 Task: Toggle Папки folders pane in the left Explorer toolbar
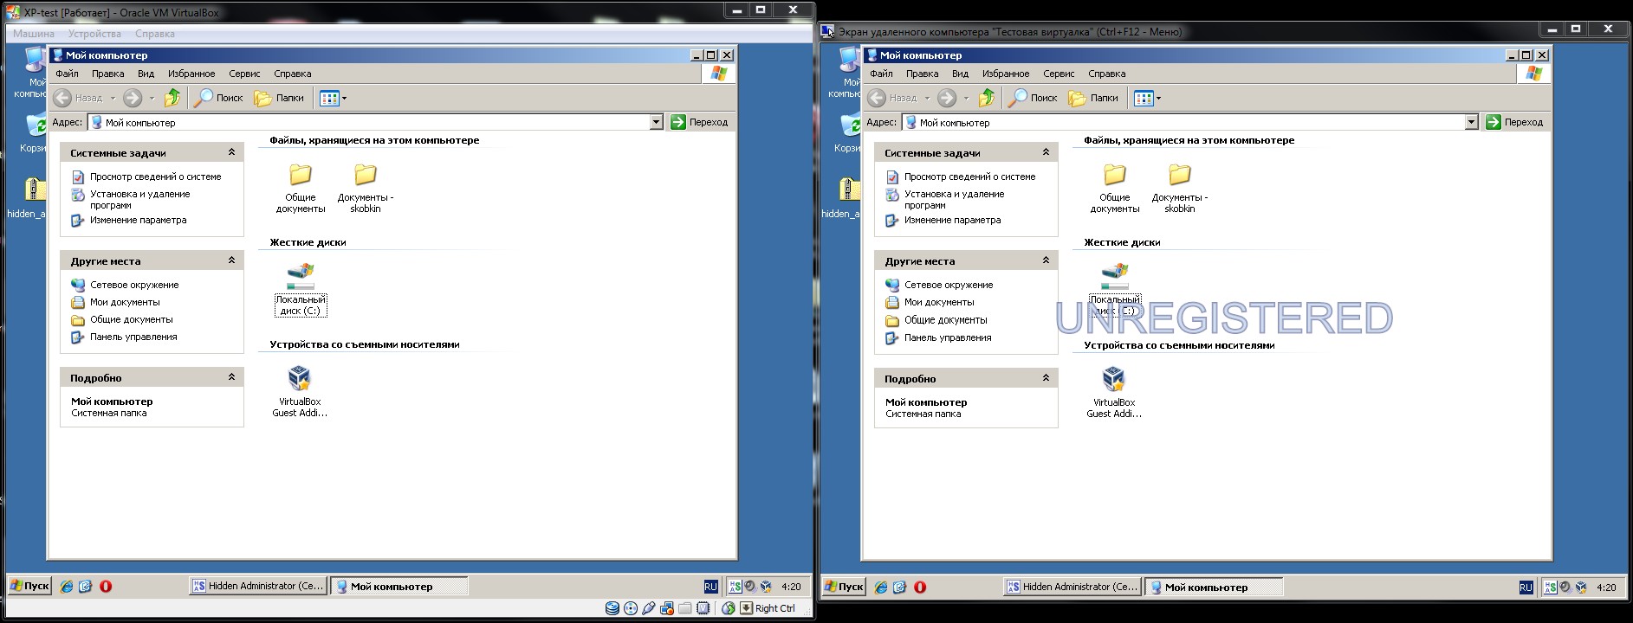click(x=279, y=98)
